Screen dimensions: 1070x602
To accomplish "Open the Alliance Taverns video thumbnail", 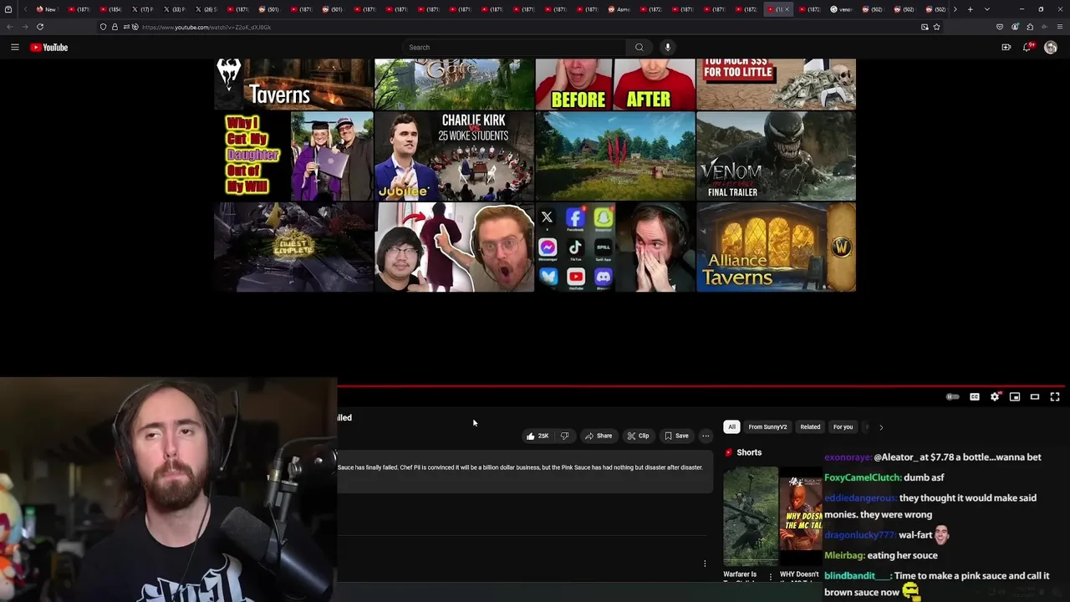I will (776, 247).
